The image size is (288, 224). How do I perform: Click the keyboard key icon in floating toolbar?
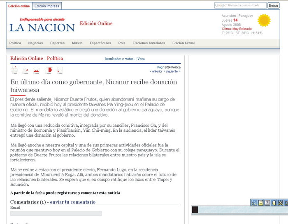click(267, 203)
